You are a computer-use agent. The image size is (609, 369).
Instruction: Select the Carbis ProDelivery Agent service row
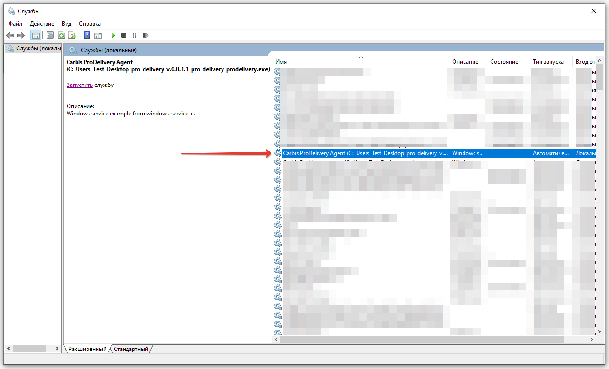(365, 153)
